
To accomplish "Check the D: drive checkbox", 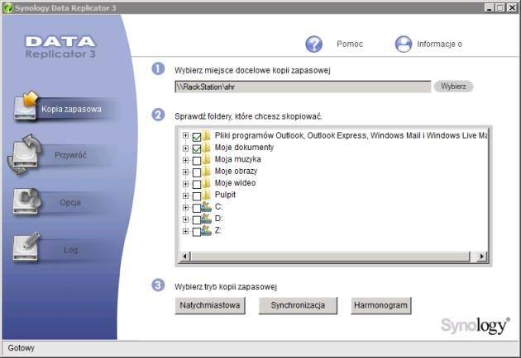I will (x=197, y=219).
